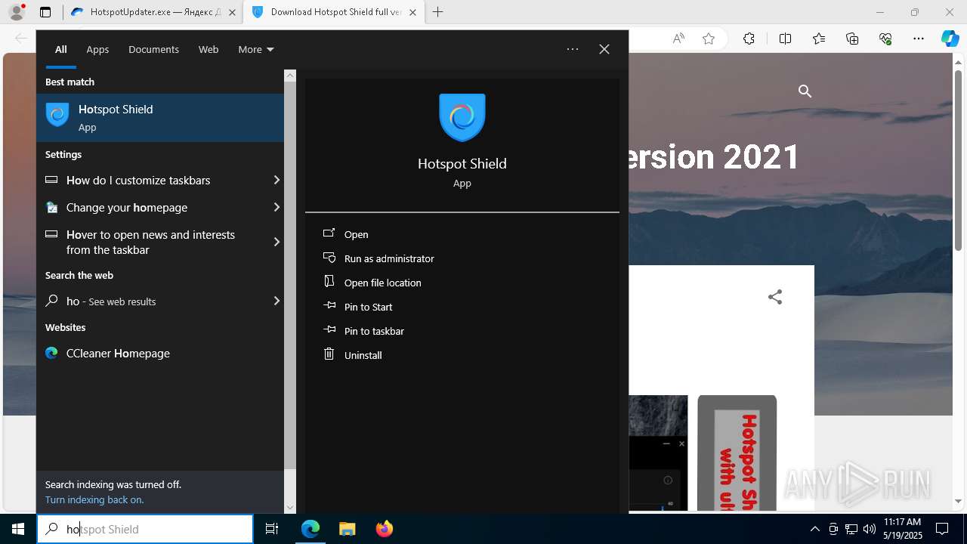Open Edge Browser essentials icon
This screenshot has height=544, width=967.
click(885, 39)
